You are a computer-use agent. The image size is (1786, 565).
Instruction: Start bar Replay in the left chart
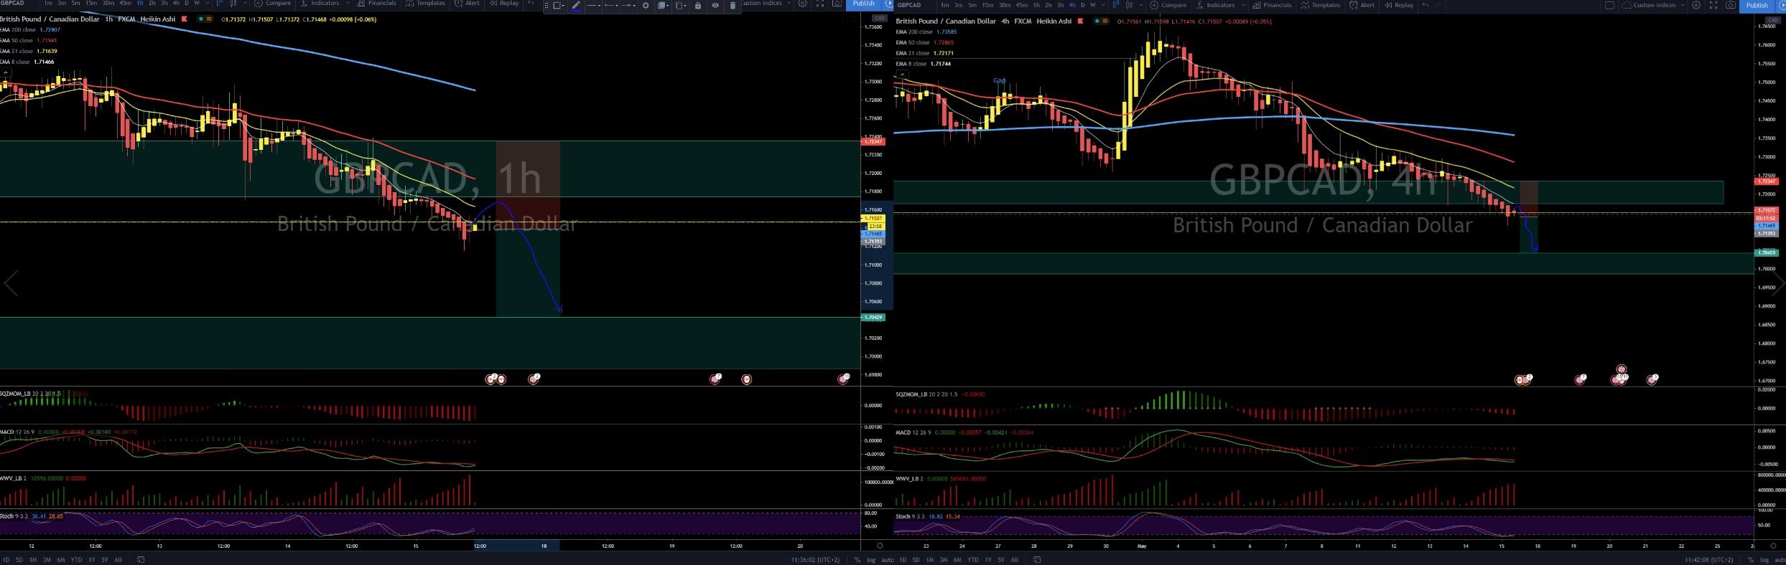pyautogui.click(x=504, y=4)
